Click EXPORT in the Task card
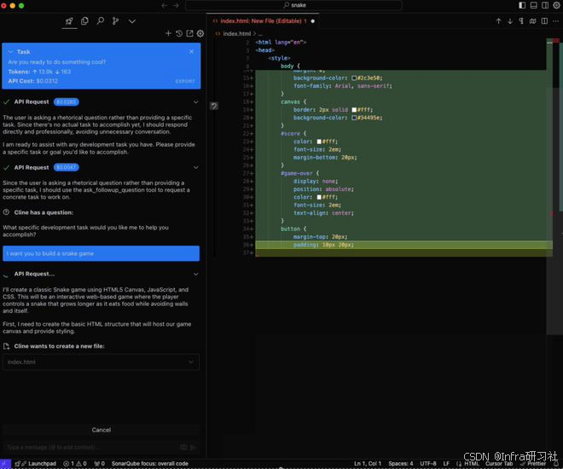563x469 pixels. [x=185, y=81]
